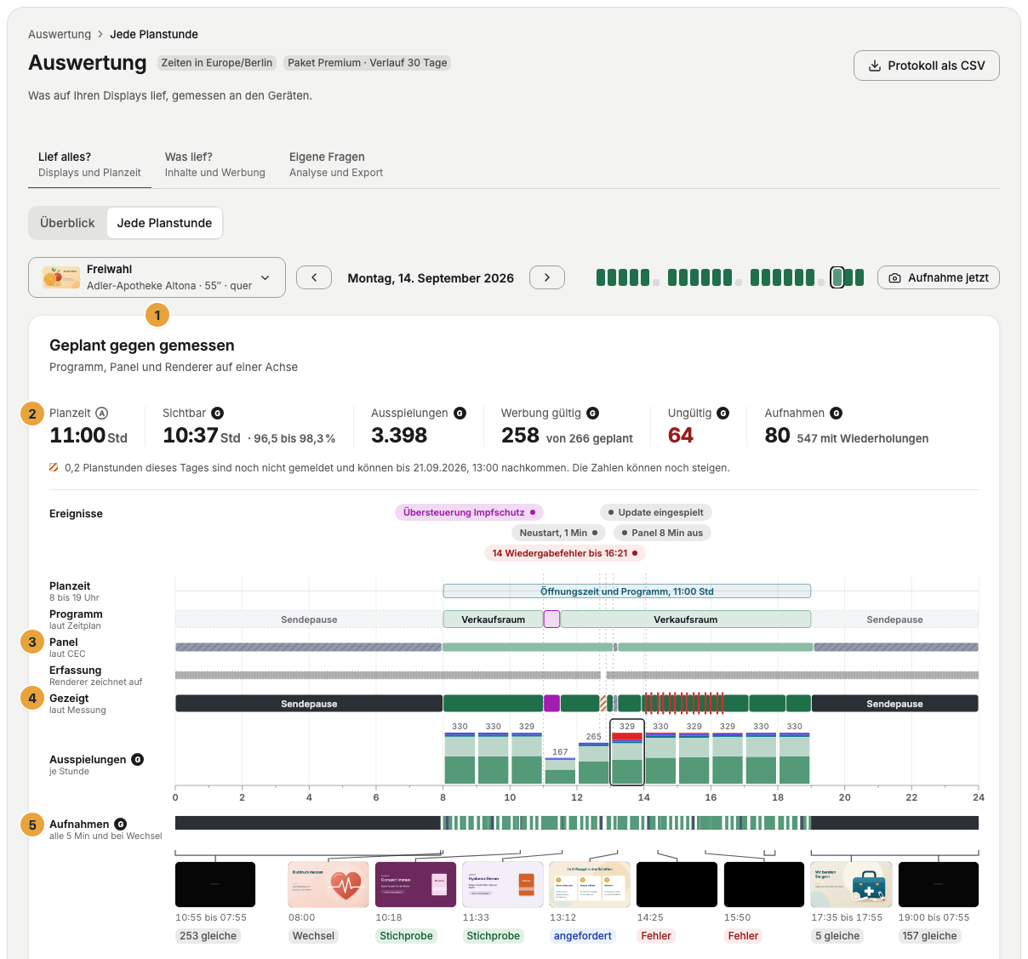
Task: Select the highlighted day in the day strip
Action: point(837,277)
